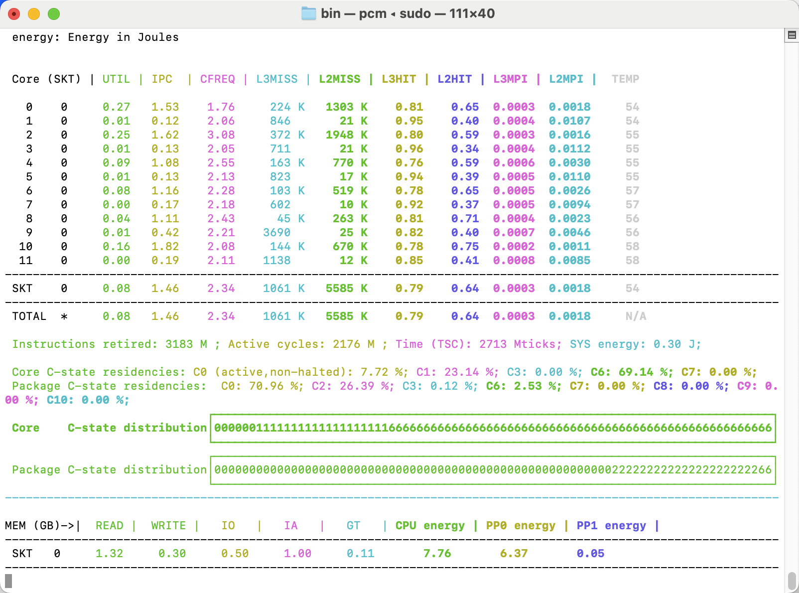Click the terminal cursor block at bottom left
The height and width of the screenshot is (593, 799).
tap(8, 581)
